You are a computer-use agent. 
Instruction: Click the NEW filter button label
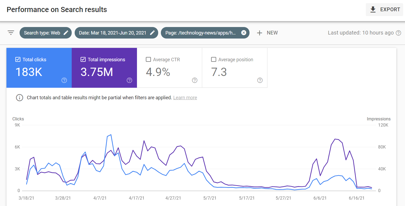pos(272,33)
